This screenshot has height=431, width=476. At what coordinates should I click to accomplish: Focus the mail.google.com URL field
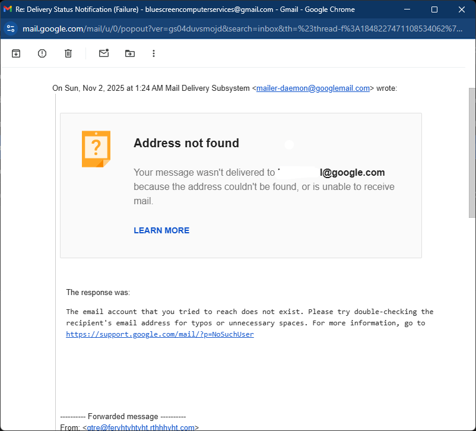[x=237, y=28]
